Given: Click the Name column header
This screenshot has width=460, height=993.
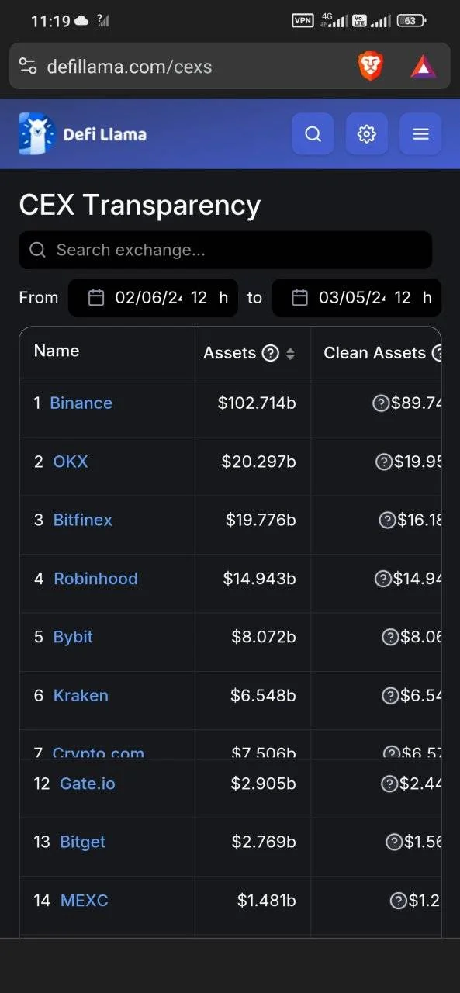Looking at the screenshot, I should pos(57,351).
